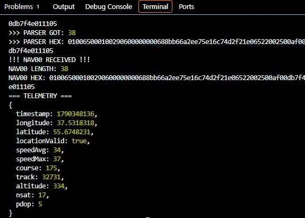This screenshot has width=305, height=218.
Task: Open the Problems tab
Action: tap(19, 7)
